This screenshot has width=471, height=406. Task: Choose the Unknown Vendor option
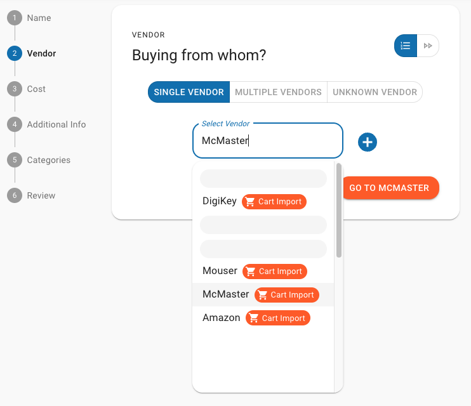[x=375, y=92]
